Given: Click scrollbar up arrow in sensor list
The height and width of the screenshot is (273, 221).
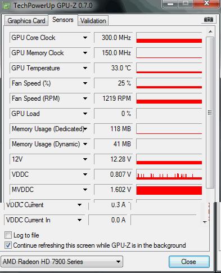Looking at the screenshot, I should pyautogui.click(x=210, y=32).
